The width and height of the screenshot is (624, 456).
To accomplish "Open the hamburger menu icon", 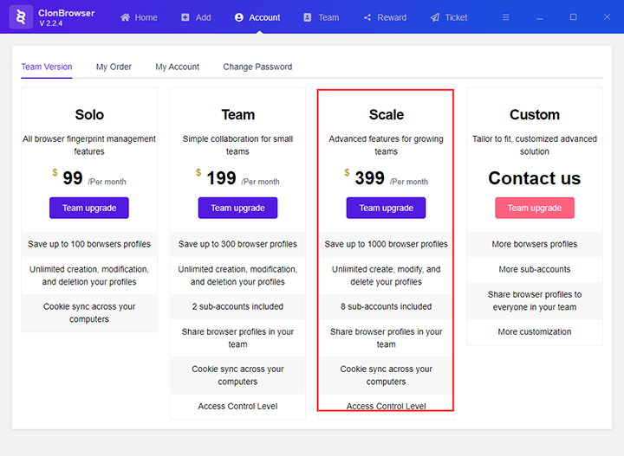I will click(x=506, y=17).
